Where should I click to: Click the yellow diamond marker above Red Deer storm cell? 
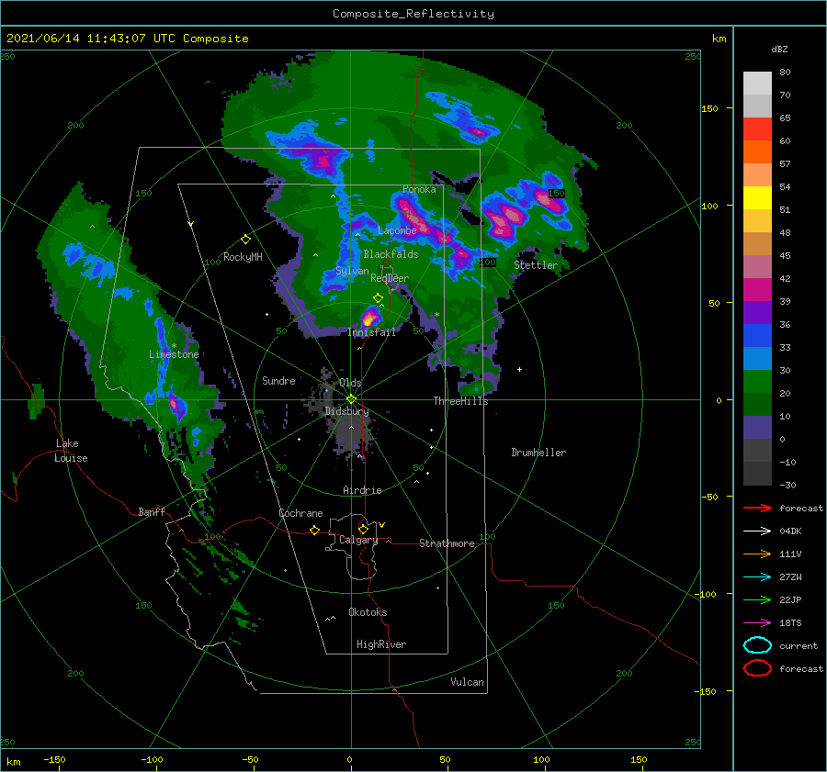click(x=378, y=298)
